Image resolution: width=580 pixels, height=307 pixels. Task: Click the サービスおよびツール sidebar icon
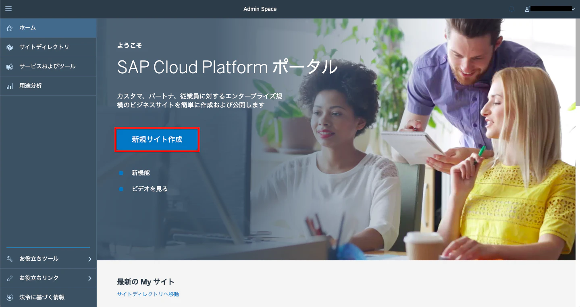click(10, 67)
